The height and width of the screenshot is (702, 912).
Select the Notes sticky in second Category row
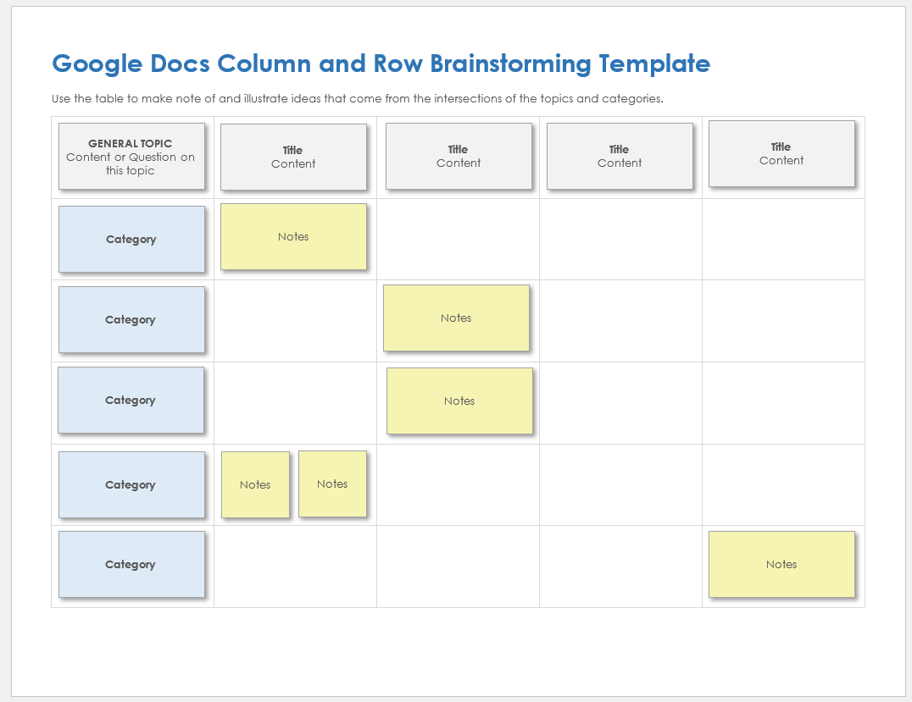(456, 318)
